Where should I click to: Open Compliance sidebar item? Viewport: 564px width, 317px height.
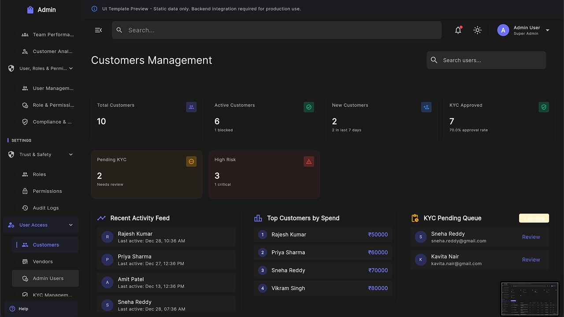(45, 122)
